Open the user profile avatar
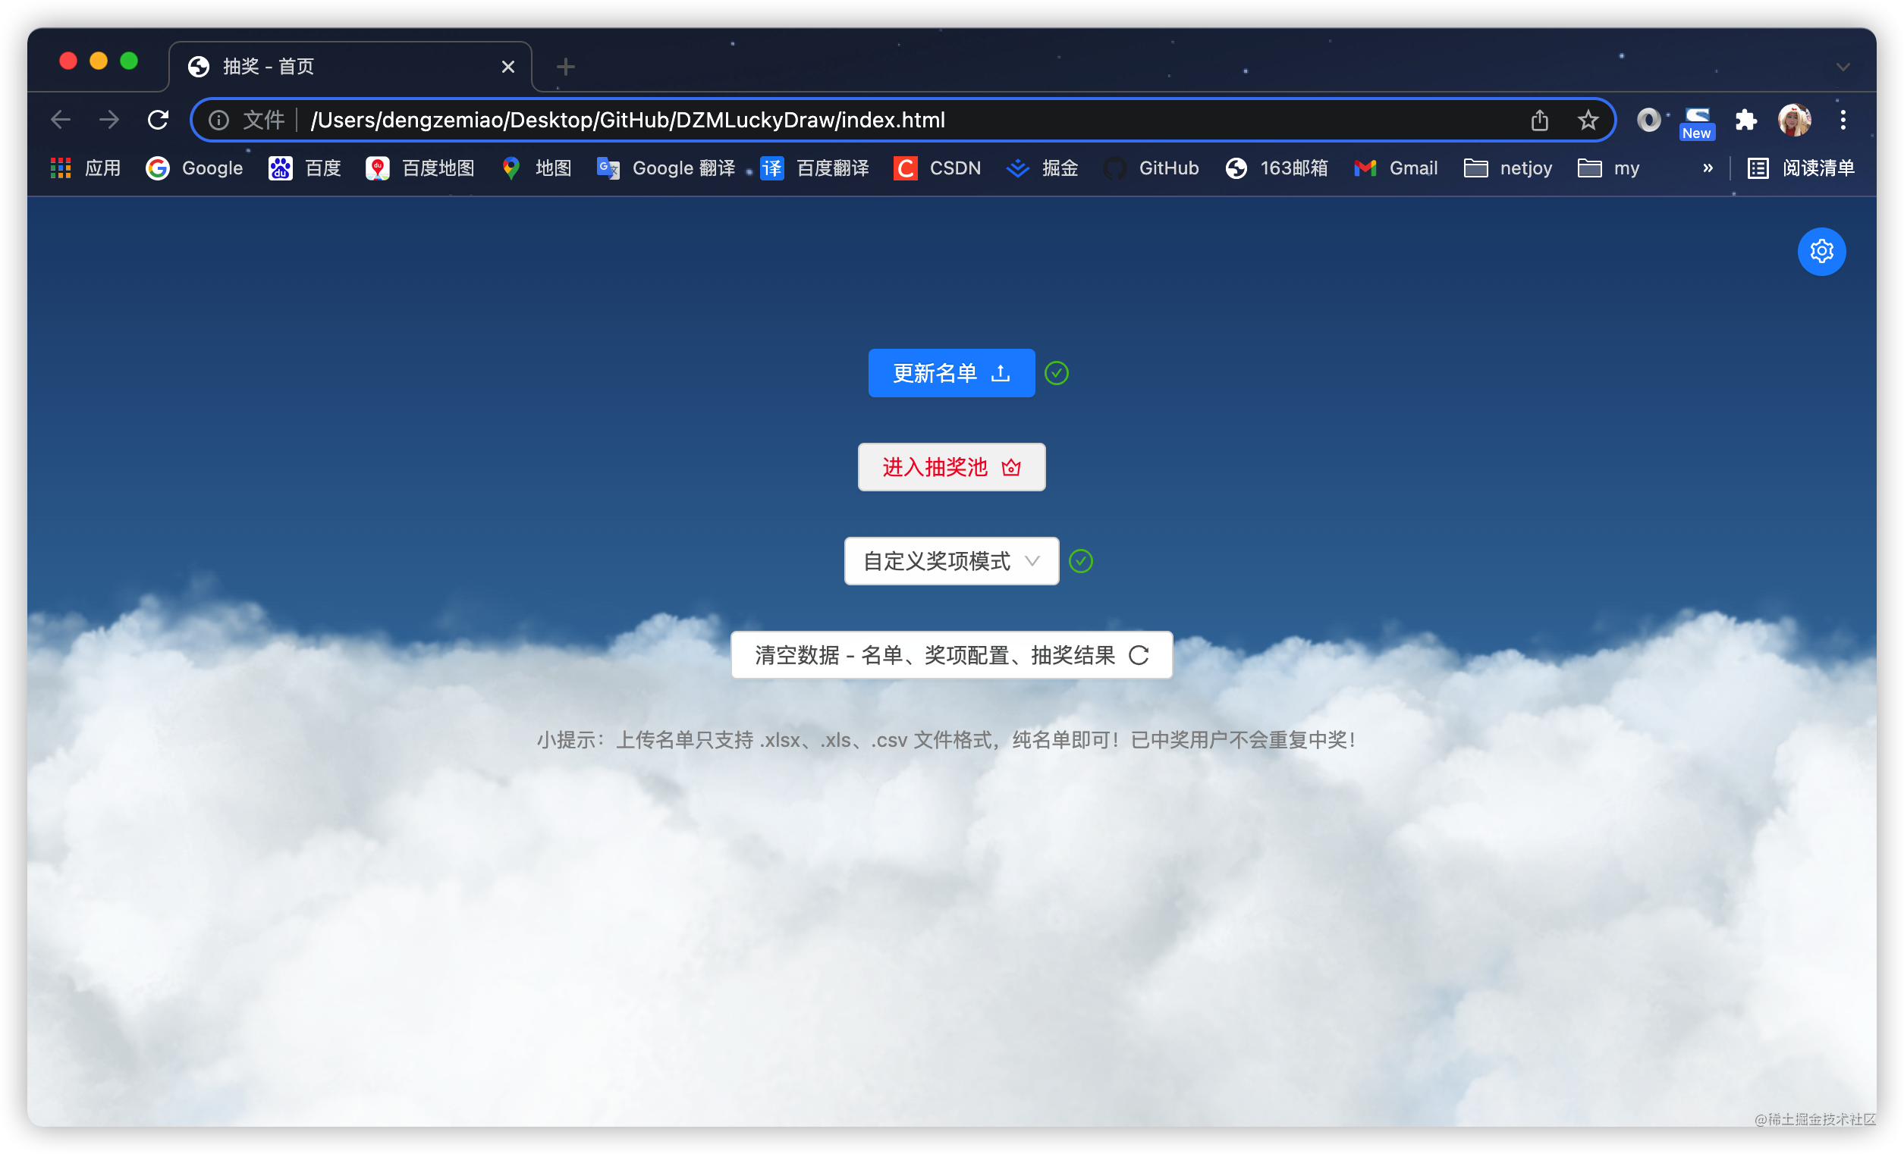This screenshot has height=1154, width=1904. [x=1794, y=120]
